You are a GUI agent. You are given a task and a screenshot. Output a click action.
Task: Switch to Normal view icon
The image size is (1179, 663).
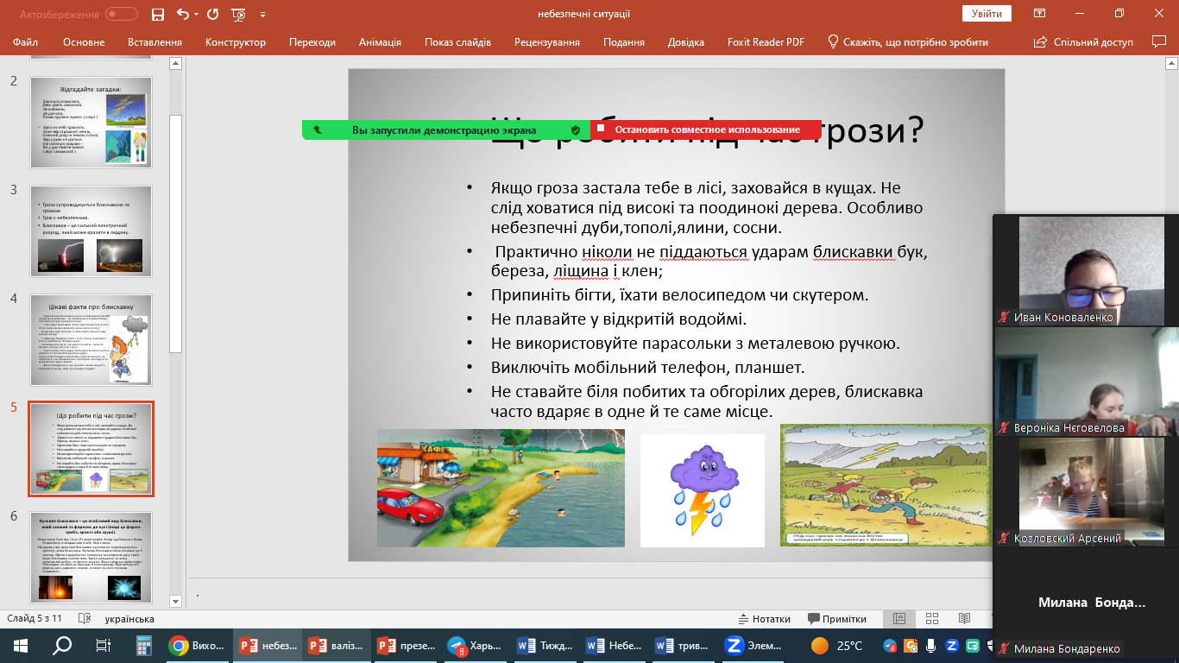pos(898,618)
